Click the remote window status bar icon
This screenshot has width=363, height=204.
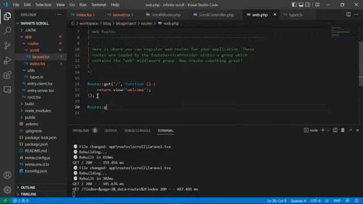[5, 201]
